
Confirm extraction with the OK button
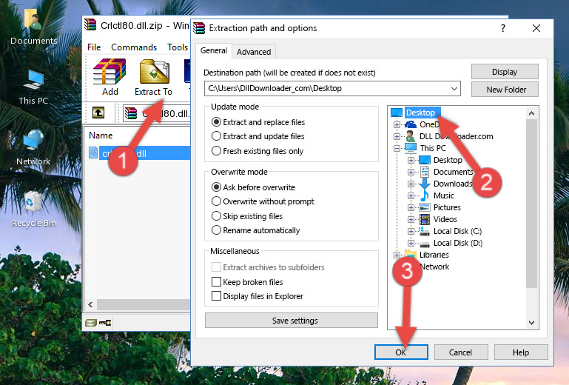click(x=401, y=352)
